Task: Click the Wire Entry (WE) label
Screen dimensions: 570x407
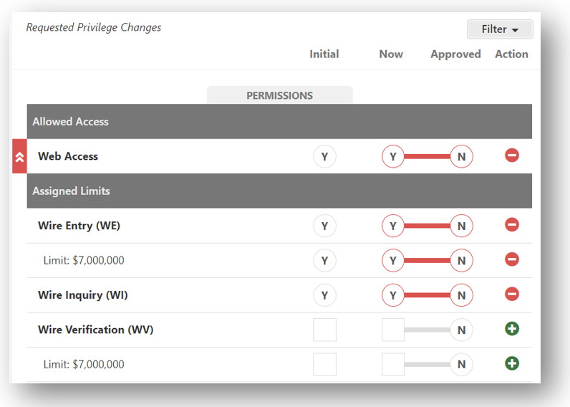Action: tap(79, 226)
